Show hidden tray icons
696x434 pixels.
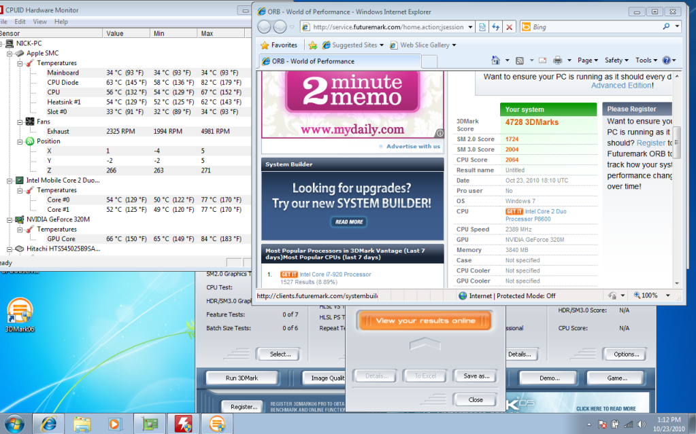589,424
